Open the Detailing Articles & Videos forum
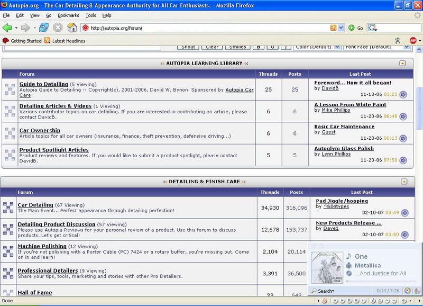 [x=56, y=106]
